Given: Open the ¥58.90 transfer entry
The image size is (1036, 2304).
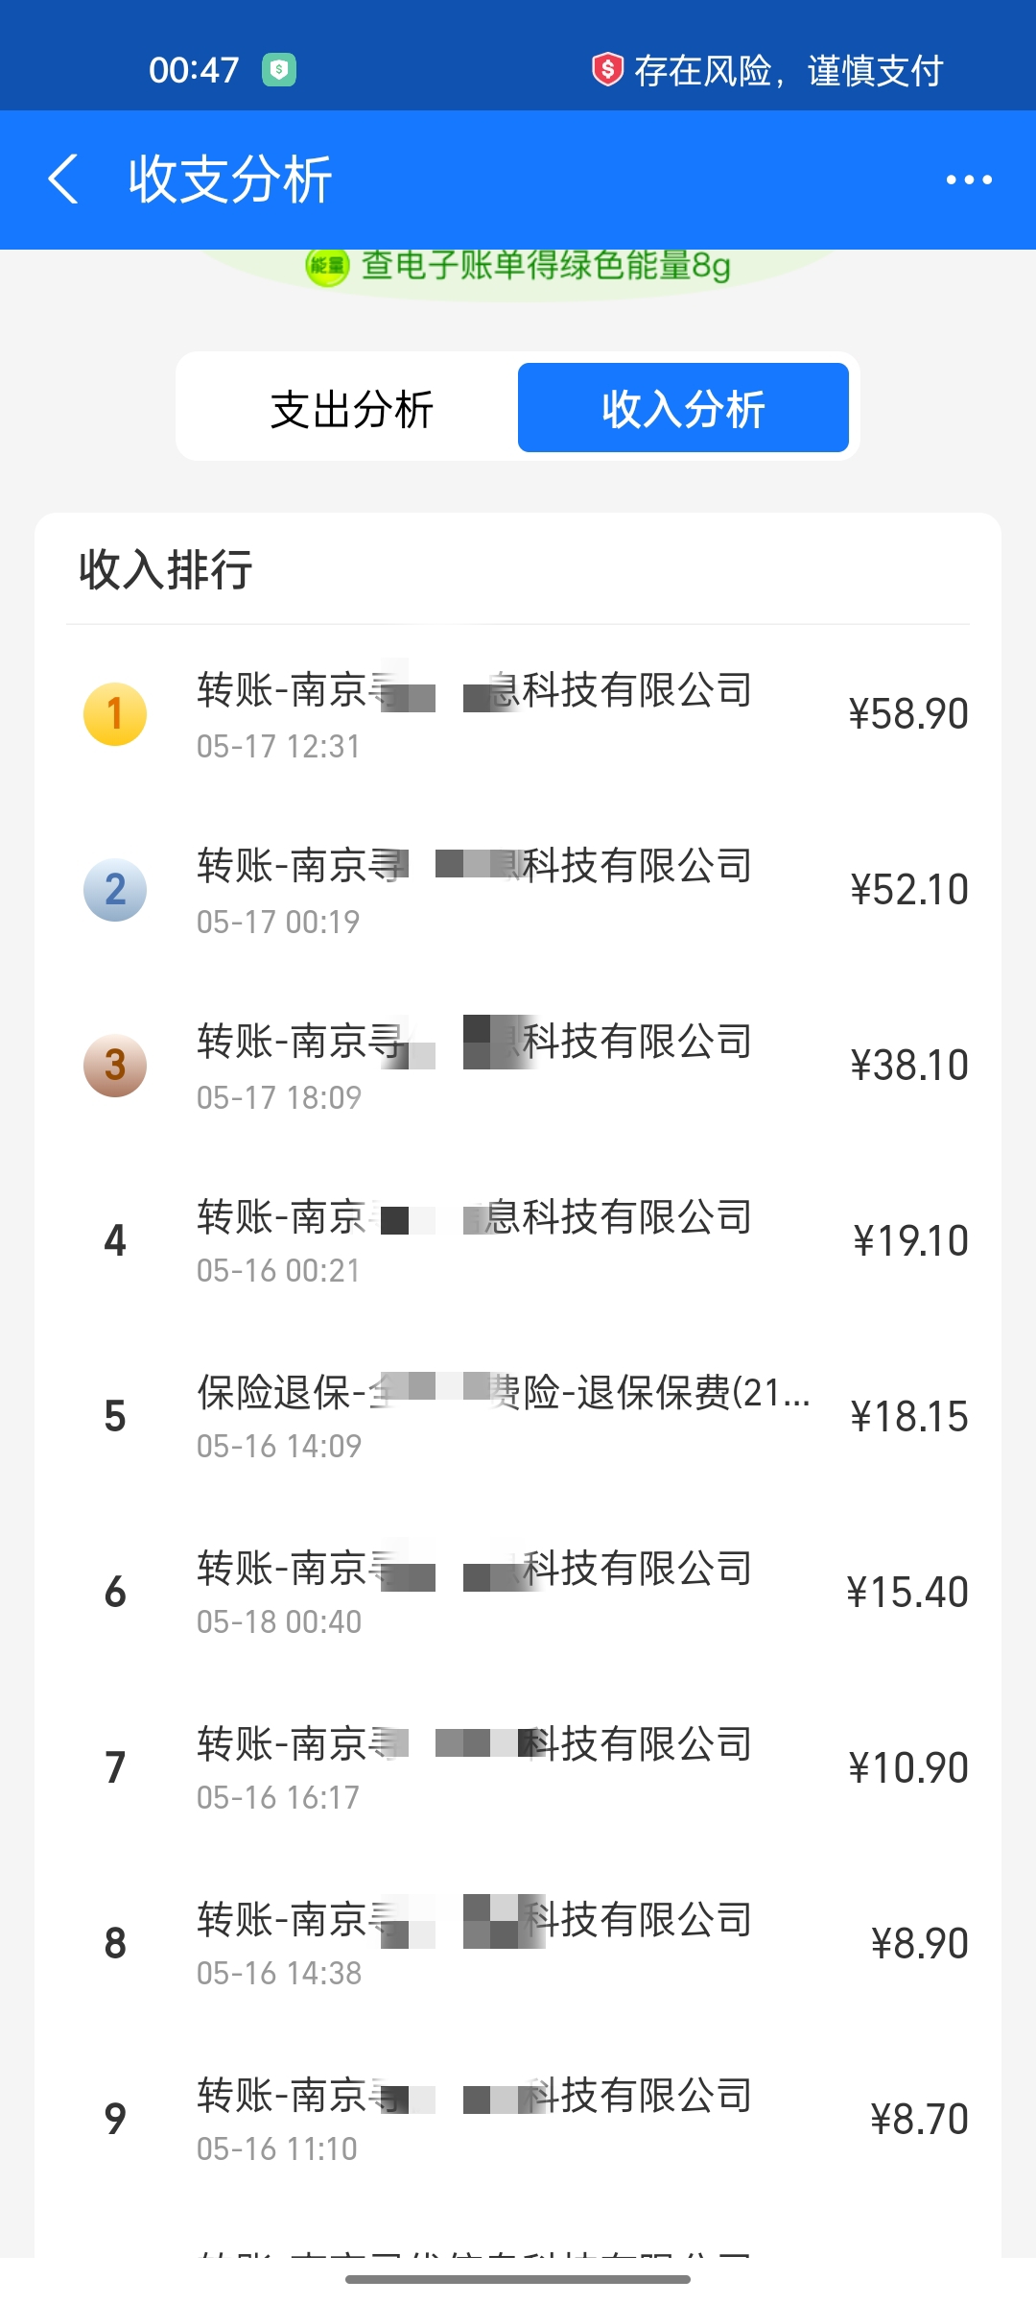Looking at the screenshot, I should [x=518, y=714].
